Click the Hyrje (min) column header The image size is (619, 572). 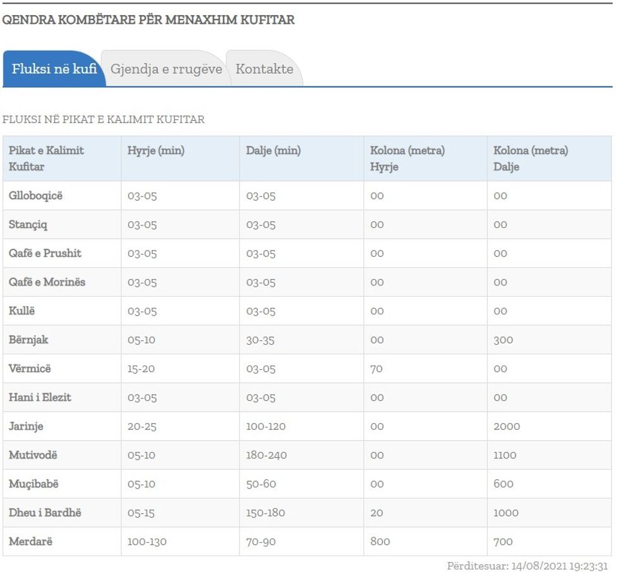156,151
